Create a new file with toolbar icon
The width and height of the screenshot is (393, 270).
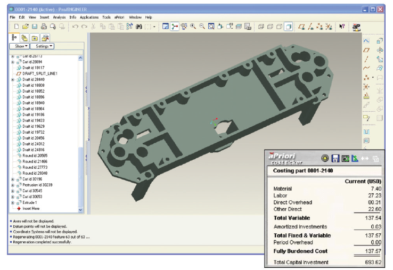pos(17,26)
